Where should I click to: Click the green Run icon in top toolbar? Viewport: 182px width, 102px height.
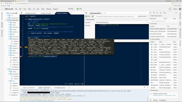(x=78, y=9)
